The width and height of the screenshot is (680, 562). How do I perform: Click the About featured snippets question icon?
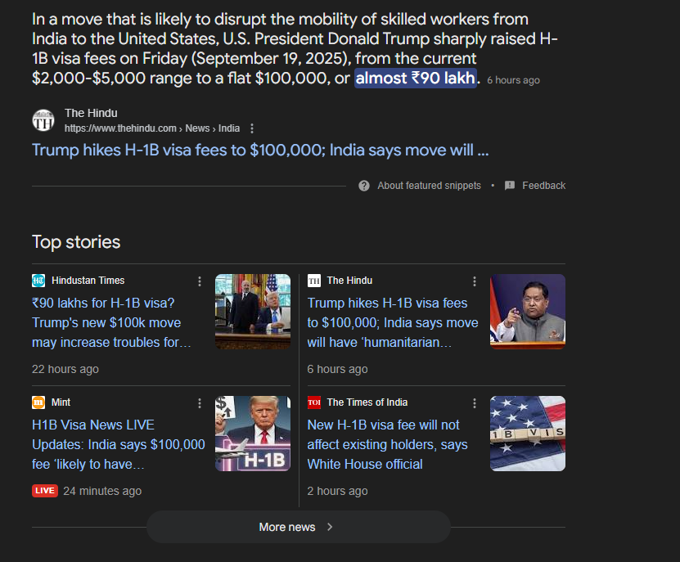[x=364, y=186]
